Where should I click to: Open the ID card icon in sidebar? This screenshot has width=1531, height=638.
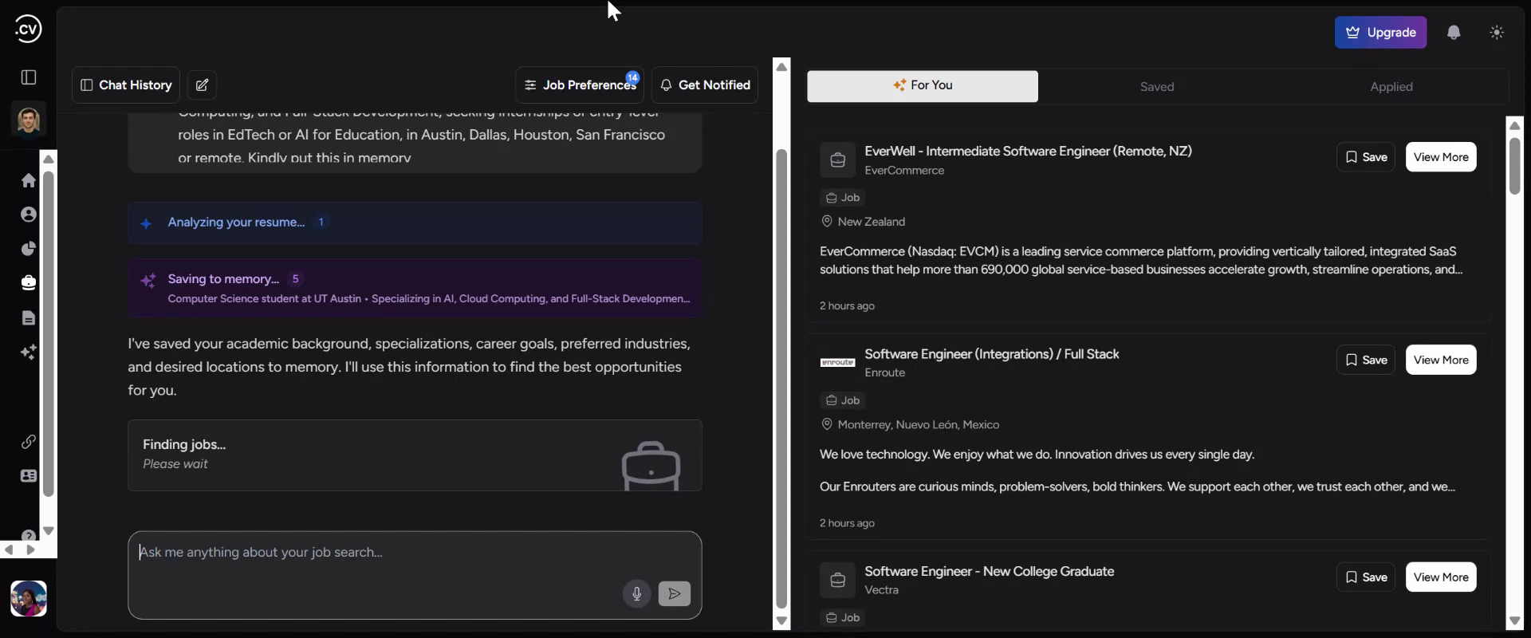(x=29, y=476)
